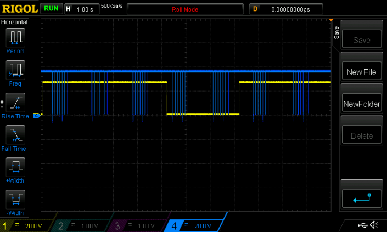The height and width of the screenshot is (232, 387).
Task: Select the -Width measurement icon
Action: coord(15,200)
